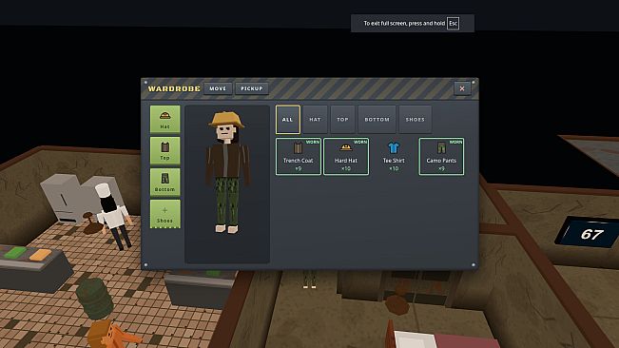
Task: Select the empty Shoes slot
Action: [165, 214]
